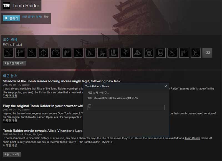This screenshot has width=222, height=161.
Task: Open the shield badge achievement icon
Action: point(161,53)
